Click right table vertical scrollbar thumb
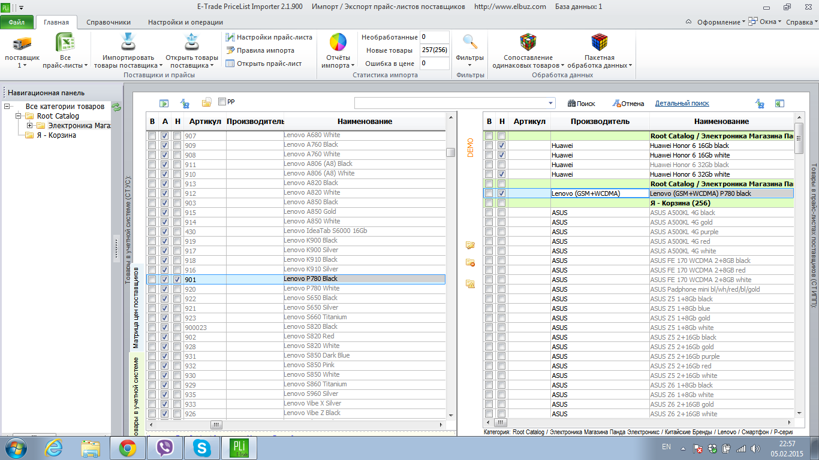The height and width of the screenshot is (460, 819). 799,139
